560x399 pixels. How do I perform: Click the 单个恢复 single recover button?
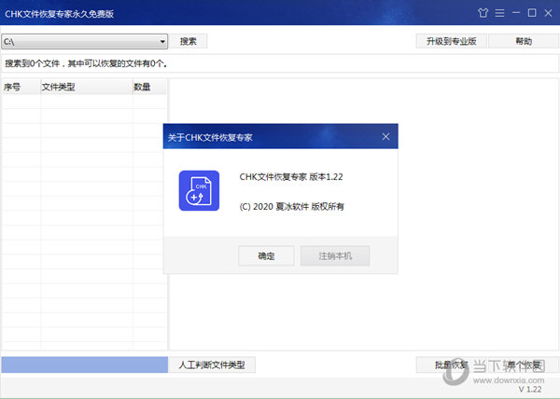pos(524,365)
